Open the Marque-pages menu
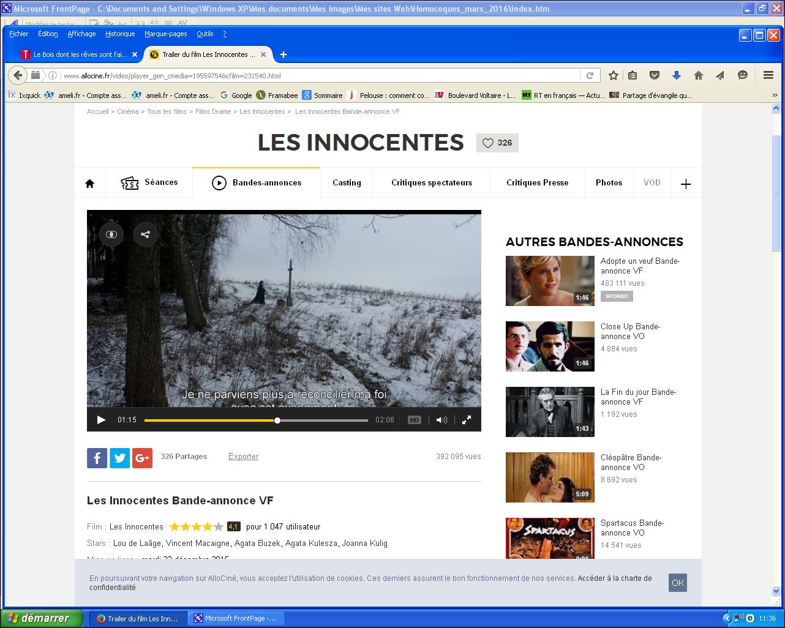 [166, 34]
